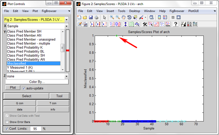Open the Insert menu in figure window

pyautogui.click(x=110, y=11)
